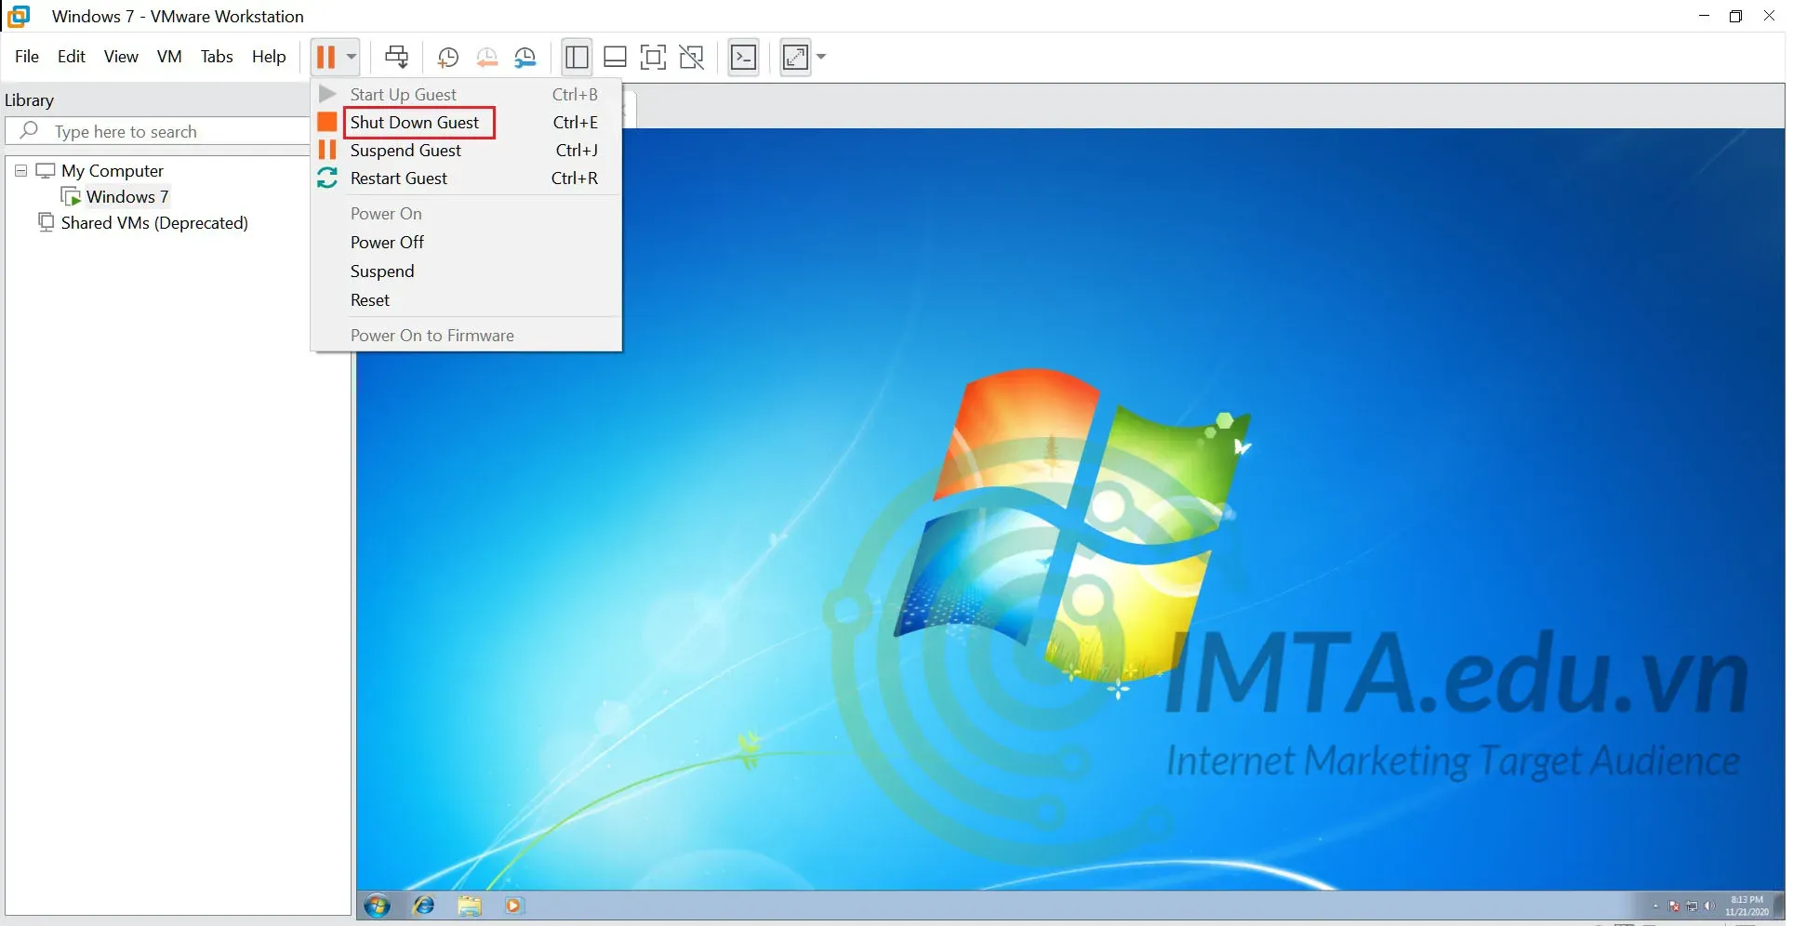Collapse the My Computer tree node
The height and width of the screenshot is (926, 1793).
coord(20,170)
